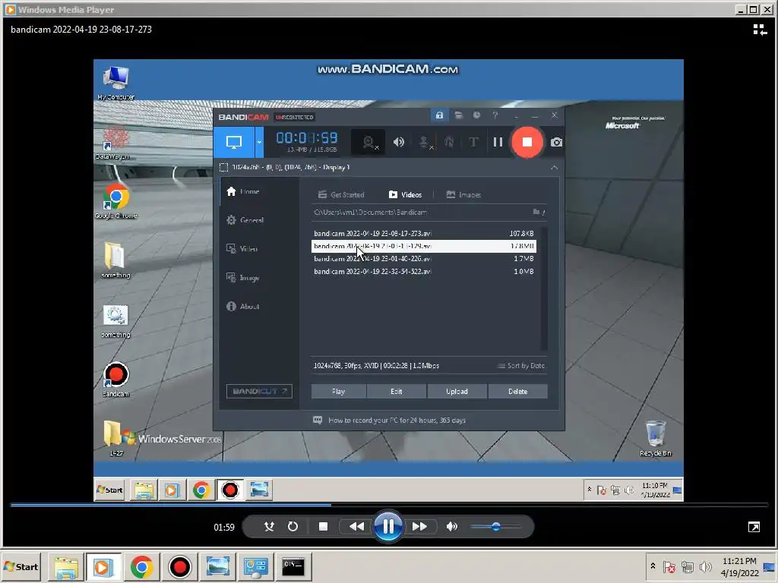Image resolution: width=778 pixels, height=583 pixels.
Task: Open the photo viewer taskbar icon
Action: pos(217,566)
